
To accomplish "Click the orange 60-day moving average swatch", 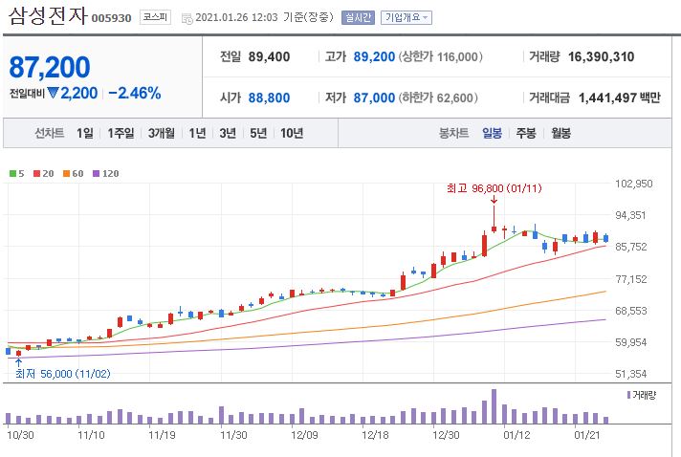I will 66,174.
